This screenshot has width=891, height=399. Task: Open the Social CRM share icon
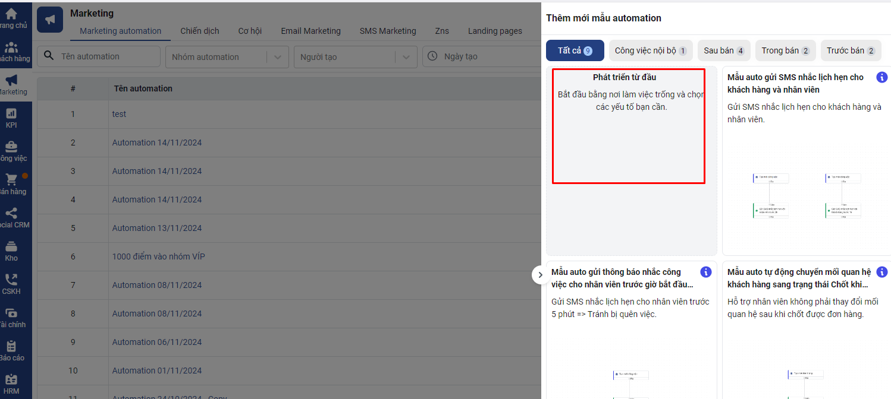coord(11,213)
